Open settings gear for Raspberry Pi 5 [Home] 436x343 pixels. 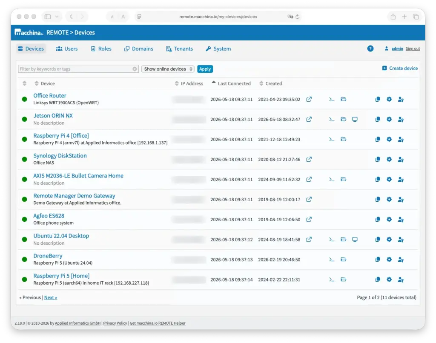(x=389, y=279)
